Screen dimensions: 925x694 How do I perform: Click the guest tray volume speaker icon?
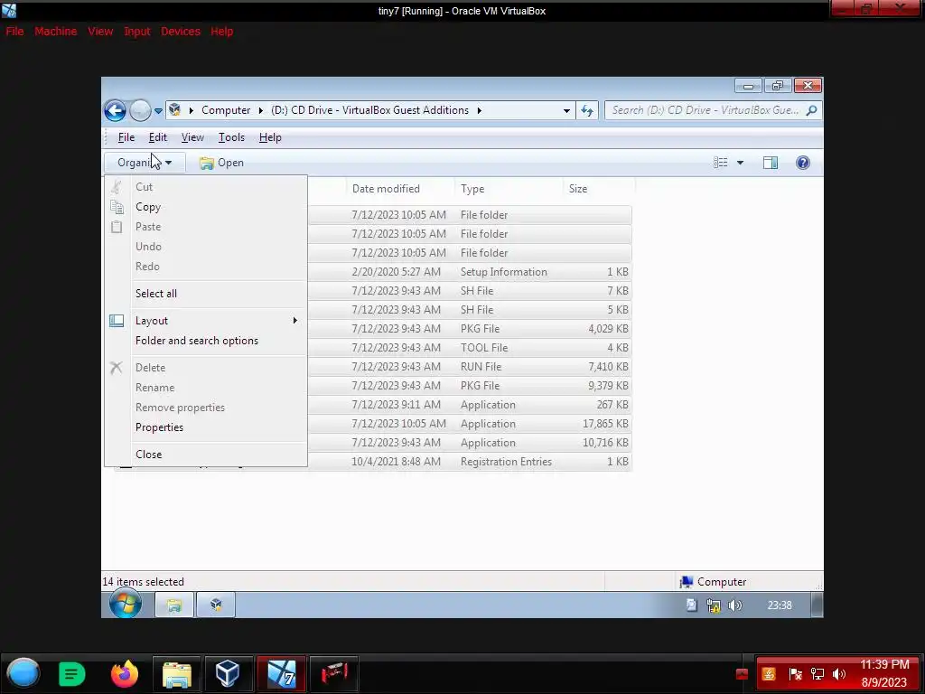735,605
